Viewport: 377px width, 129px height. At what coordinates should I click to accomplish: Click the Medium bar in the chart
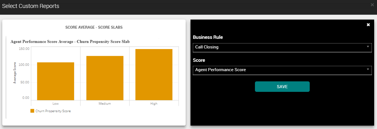click(x=105, y=78)
